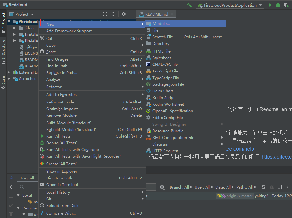Open the User: All filter dropdown
292x218 pixels.
[x=203, y=187]
